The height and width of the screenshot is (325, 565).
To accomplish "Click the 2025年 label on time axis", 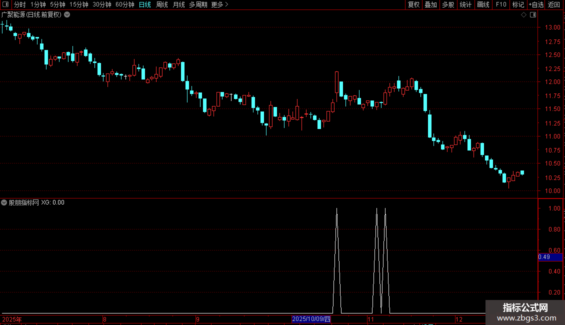I will (x=12, y=319).
